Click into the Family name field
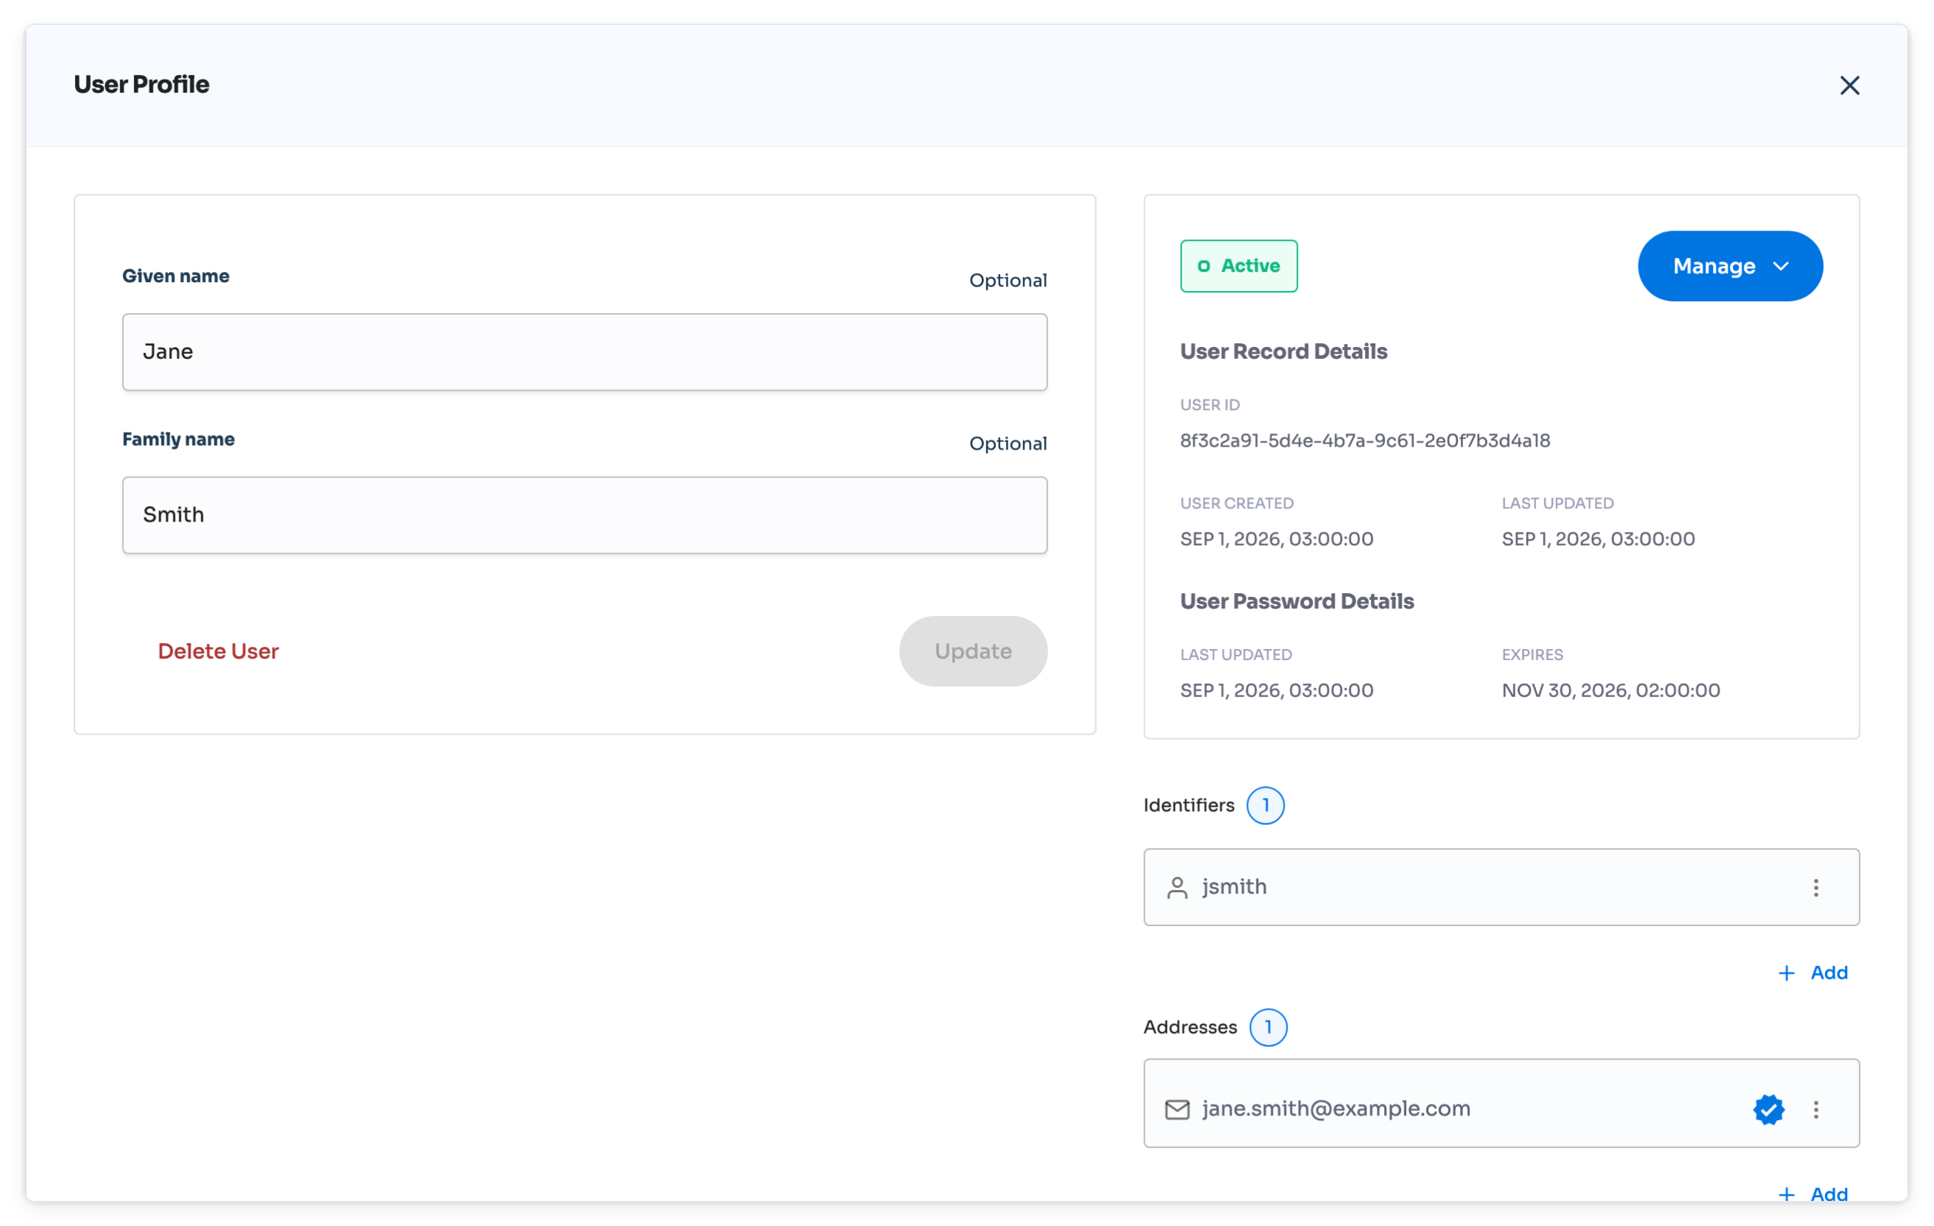 click(x=584, y=515)
